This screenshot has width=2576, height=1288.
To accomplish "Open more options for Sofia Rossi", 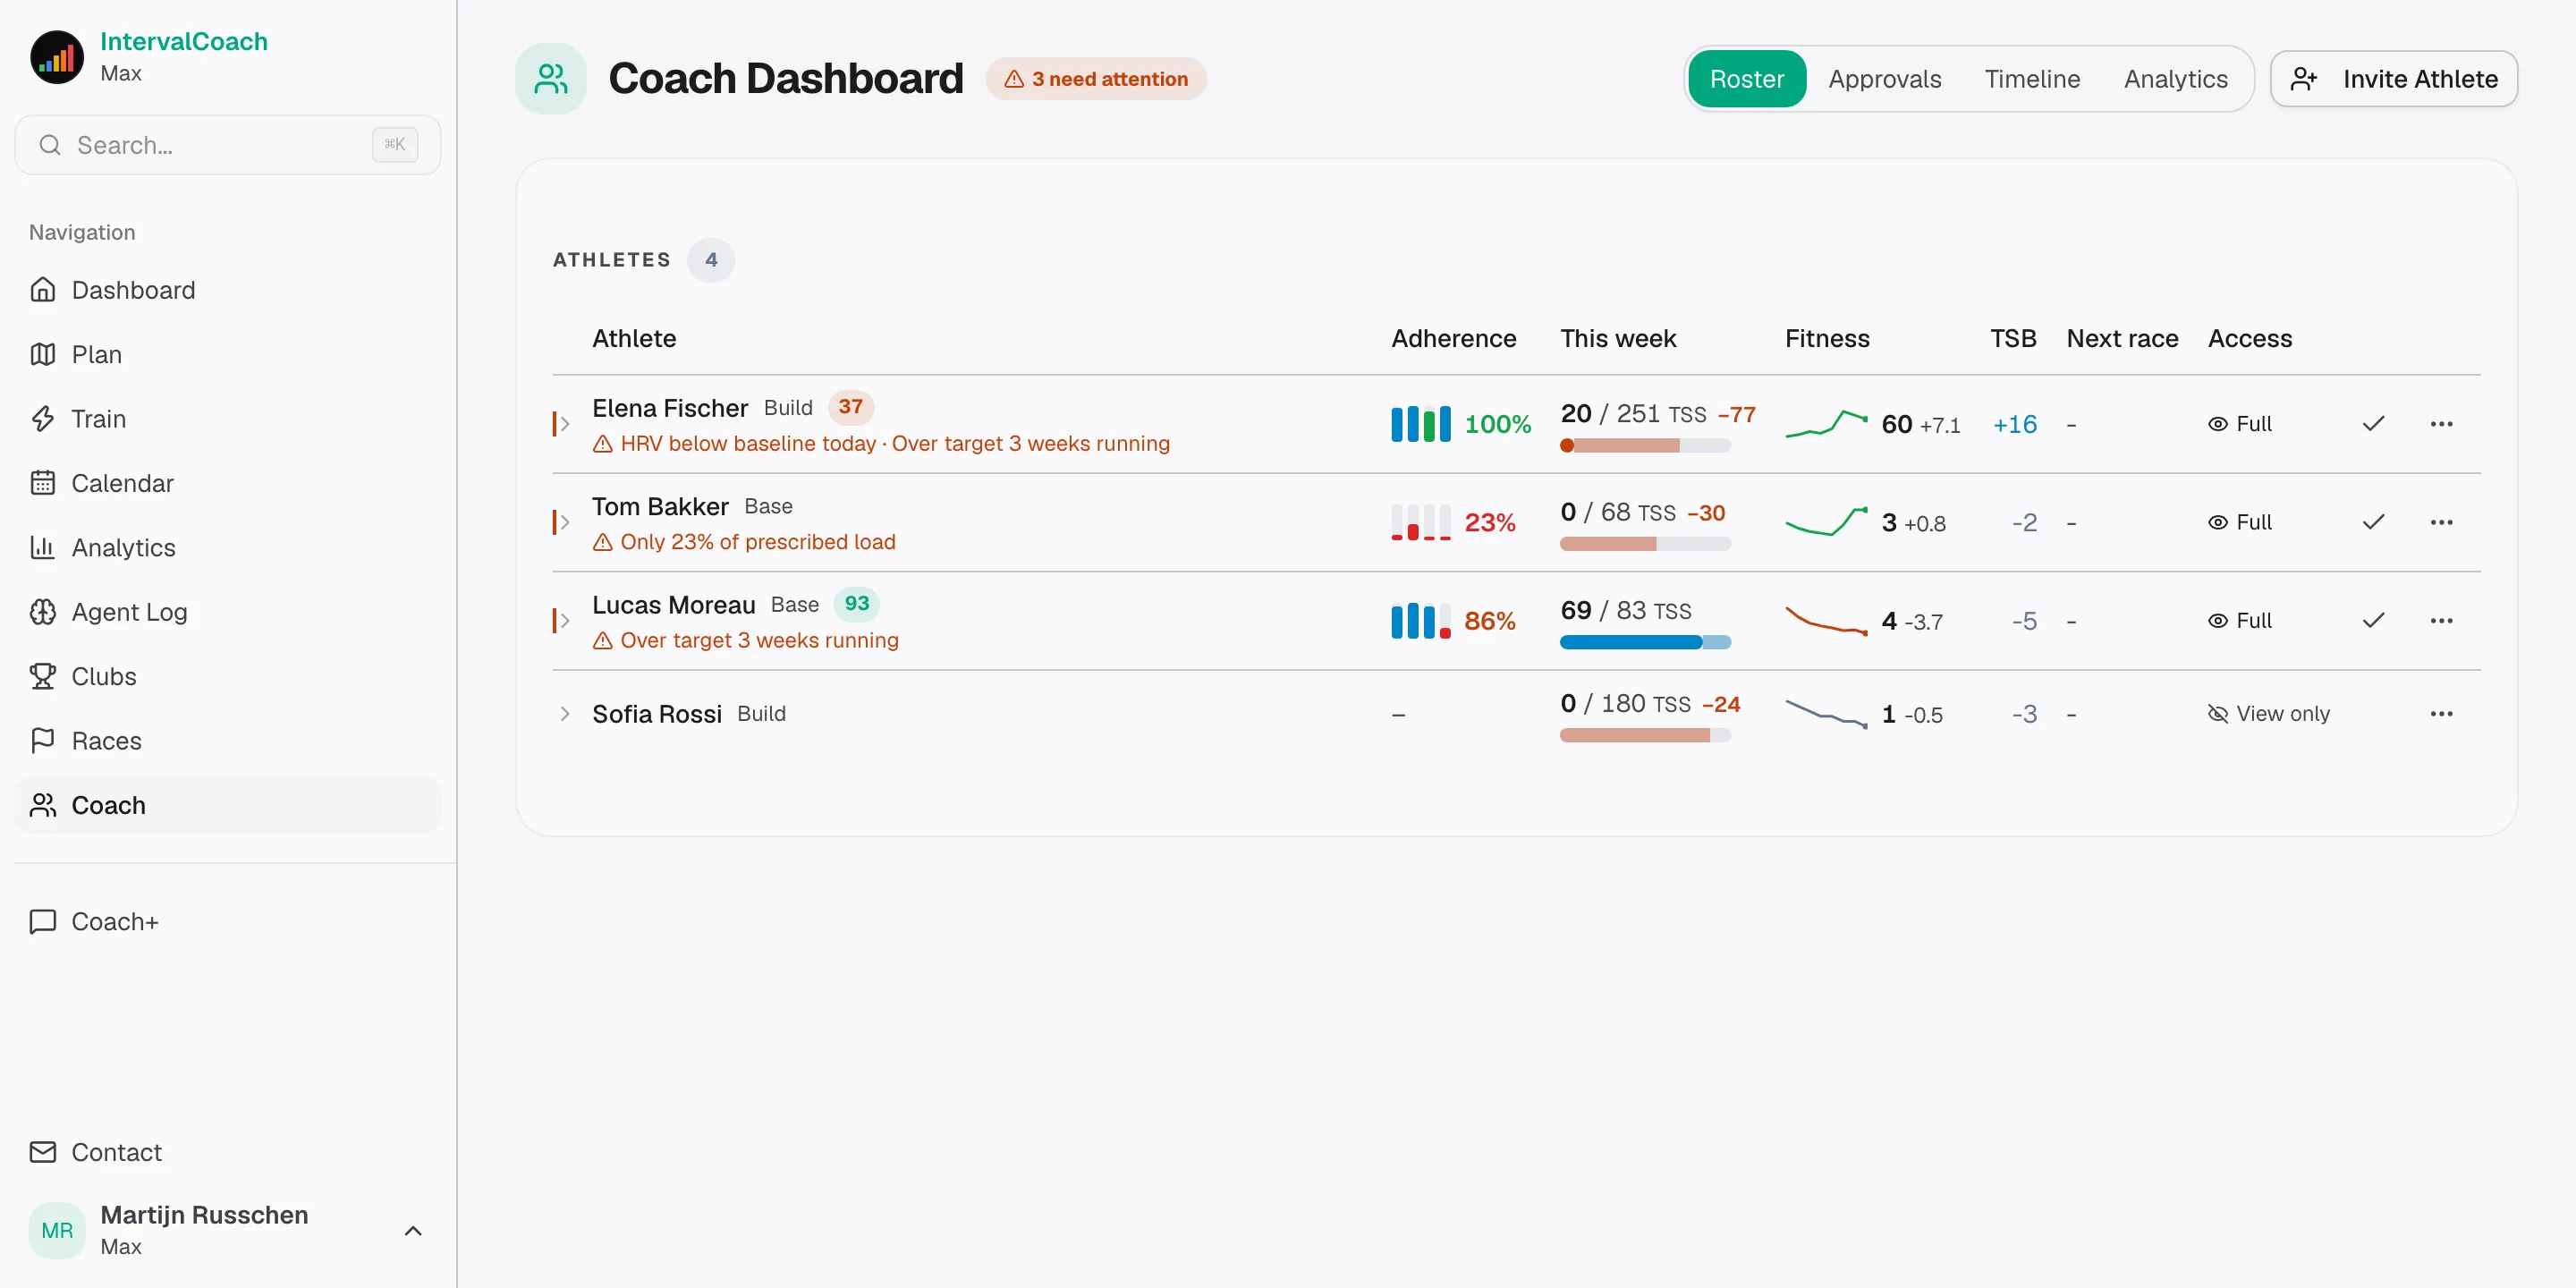I will 2441,714.
